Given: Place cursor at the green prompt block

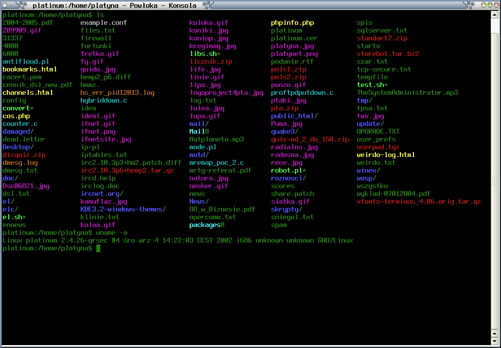Looking at the screenshot, I should (x=98, y=248).
